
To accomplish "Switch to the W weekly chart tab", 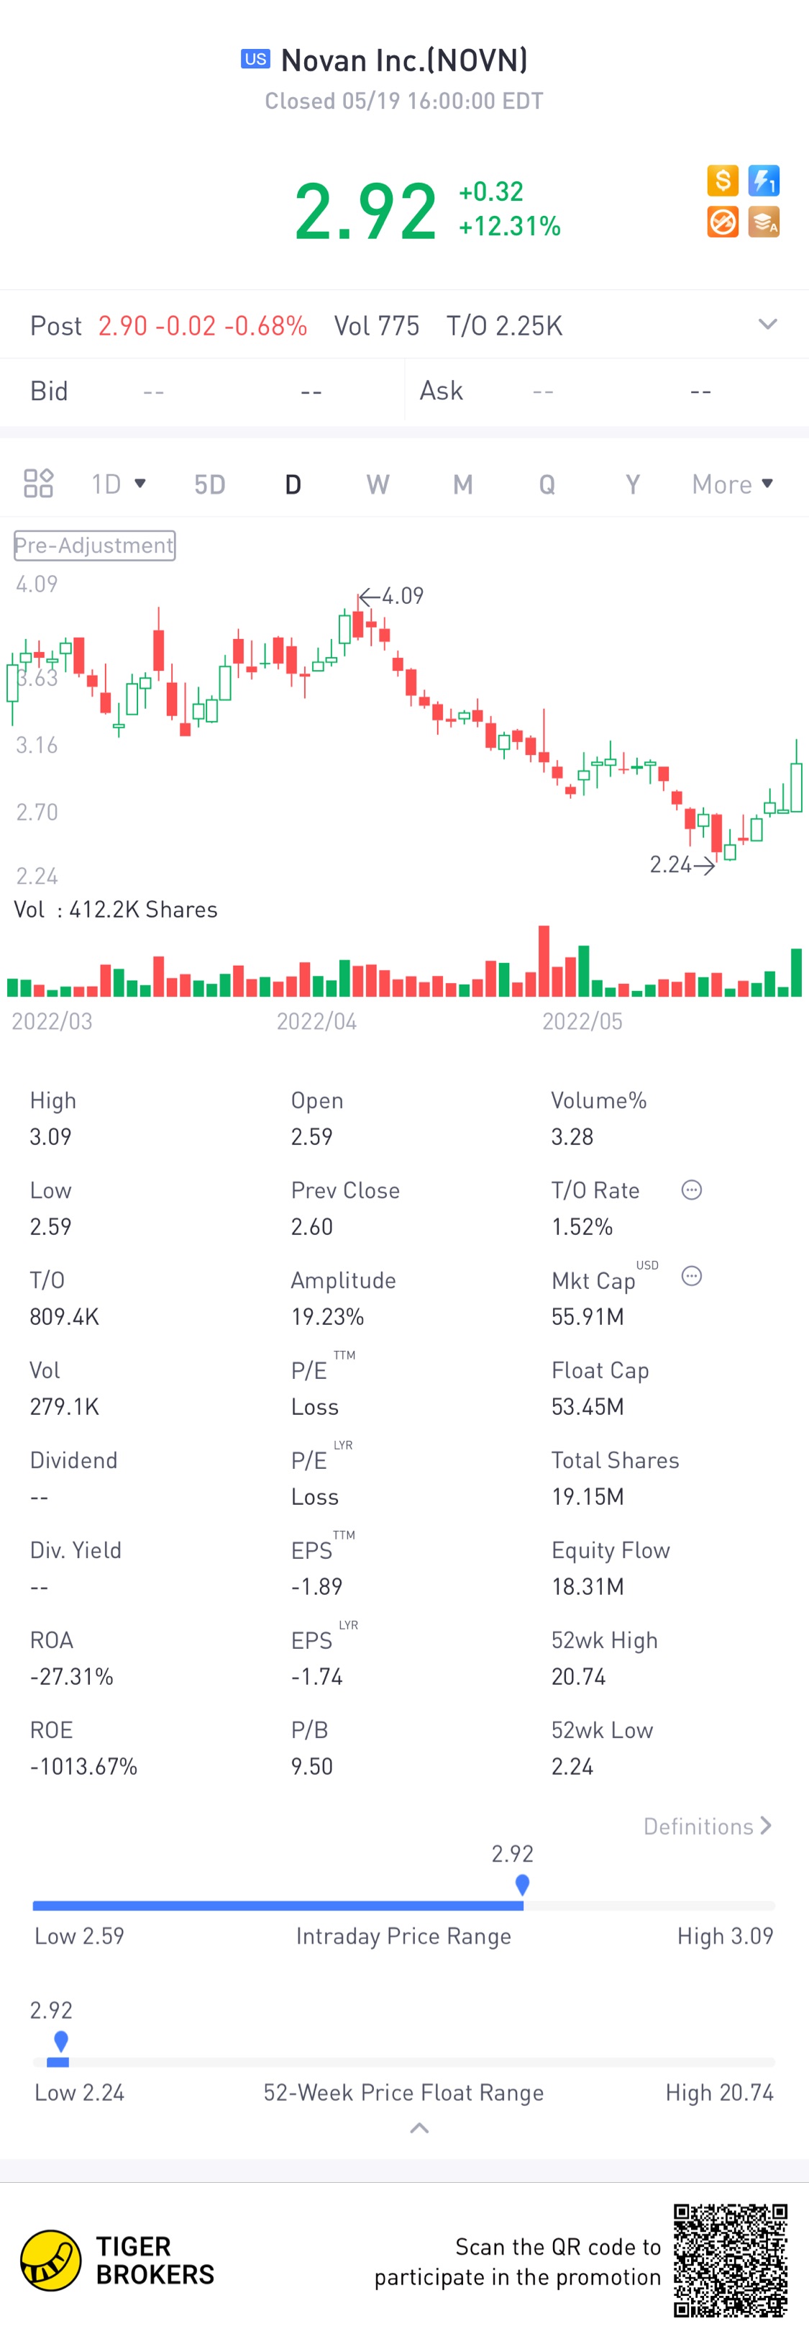I will 378,484.
